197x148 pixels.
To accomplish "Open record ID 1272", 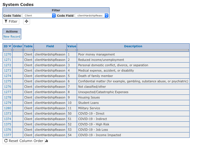I will [8, 65].
